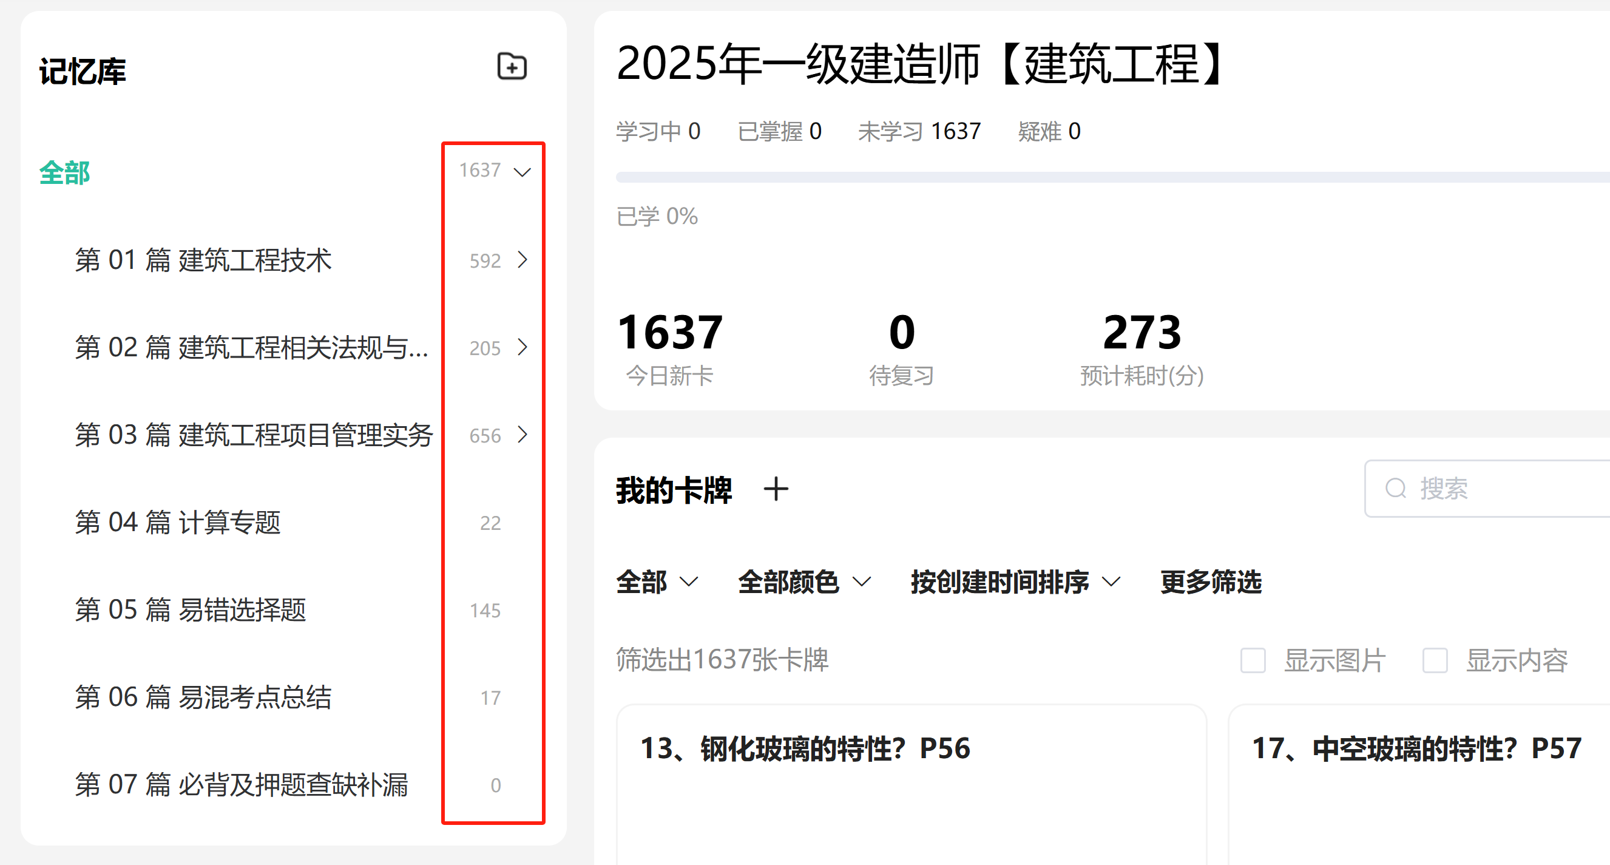Expand the 第 01 篇 建筑工程技术 chevron
Image resolution: width=1610 pixels, height=865 pixels.
[523, 259]
